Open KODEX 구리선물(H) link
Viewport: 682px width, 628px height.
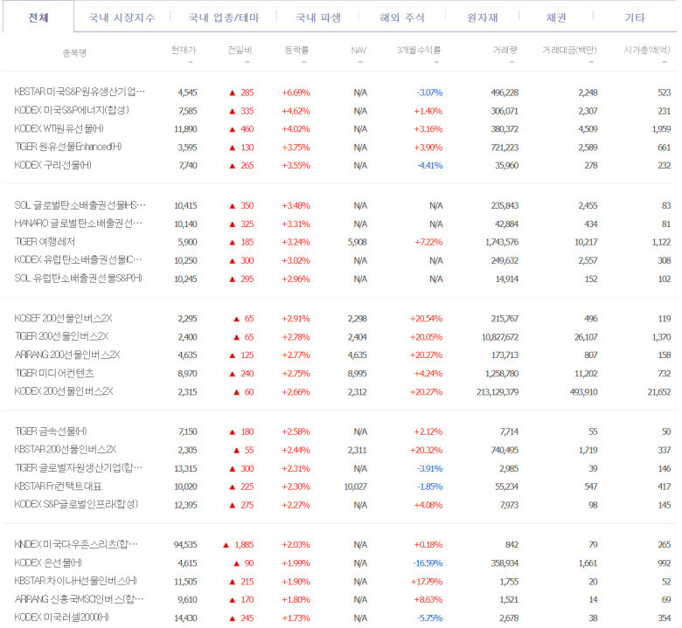[x=52, y=165]
